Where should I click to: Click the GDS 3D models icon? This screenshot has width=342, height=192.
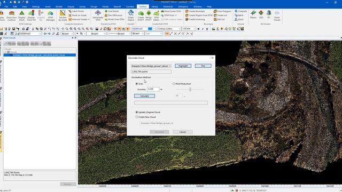pyautogui.click(x=261, y=14)
